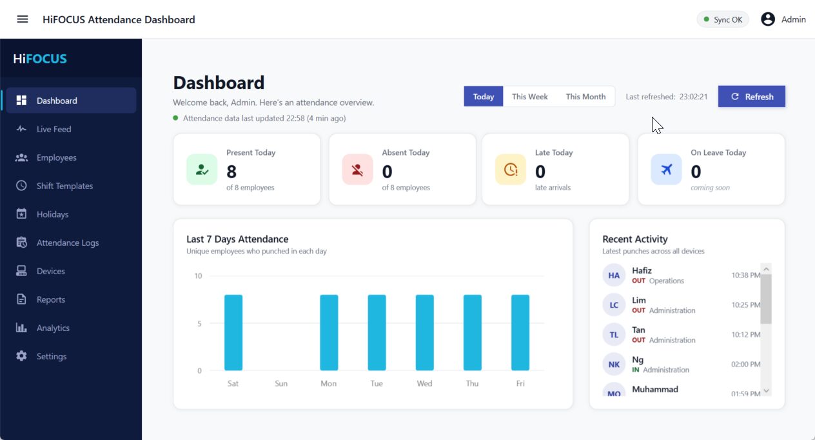Click 'Attendance data last updated 22:58' text
Viewport: 815px width, 440px height.
point(264,118)
